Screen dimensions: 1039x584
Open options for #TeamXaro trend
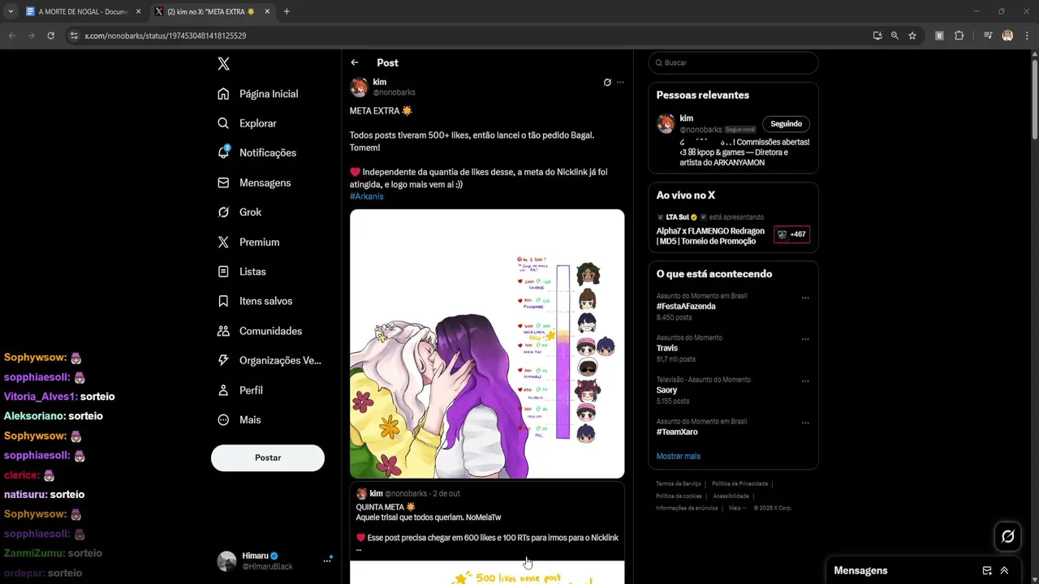[x=805, y=423]
